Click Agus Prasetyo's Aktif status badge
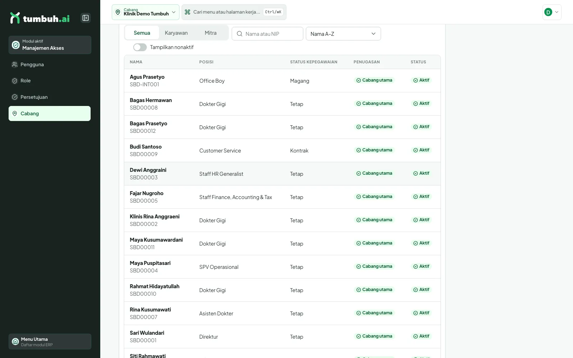573x358 pixels. click(x=421, y=80)
